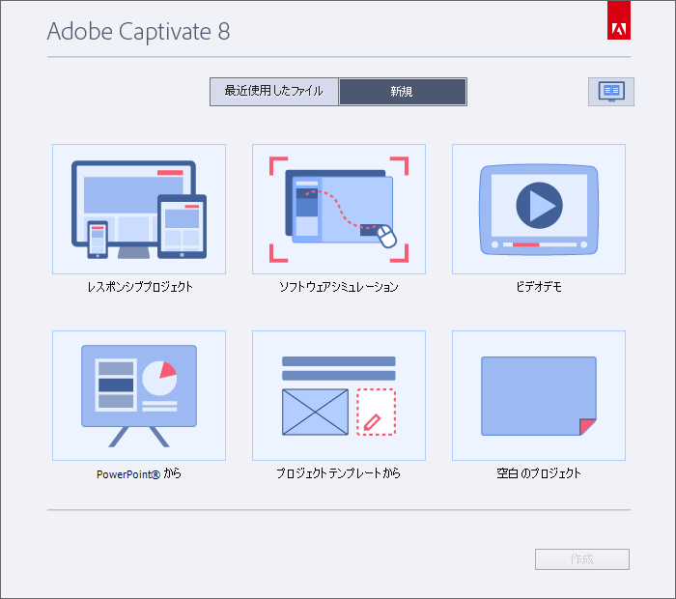Click the ビデオデモ label

tap(538, 287)
